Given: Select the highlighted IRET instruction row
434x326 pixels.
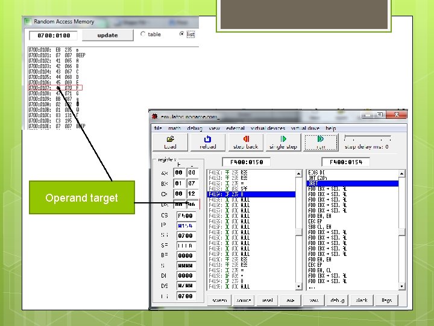Looking at the screenshot, I should [x=353, y=184].
